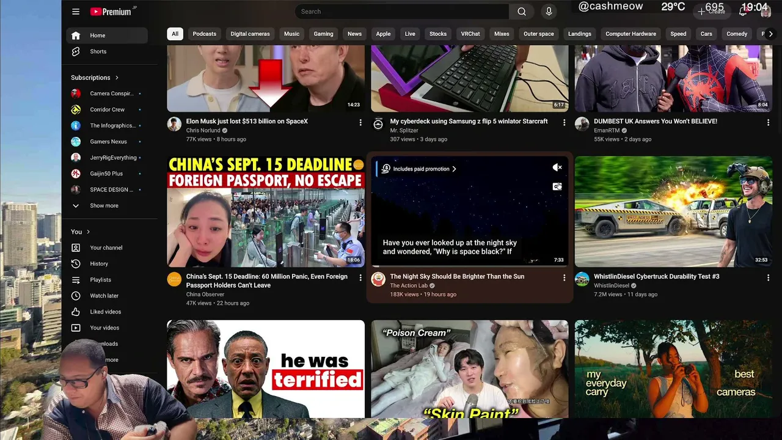The width and height of the screenshot is (782, 440).
Task: Toggle mute on the Night Sky preview
Action: pos(557,167)
